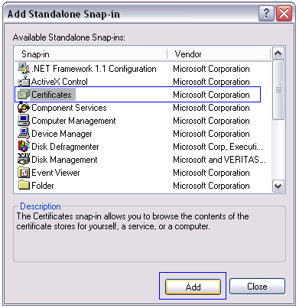299x308 pixels.
Task: Click the scrollbar down arrow
Action: click(278, 186)
